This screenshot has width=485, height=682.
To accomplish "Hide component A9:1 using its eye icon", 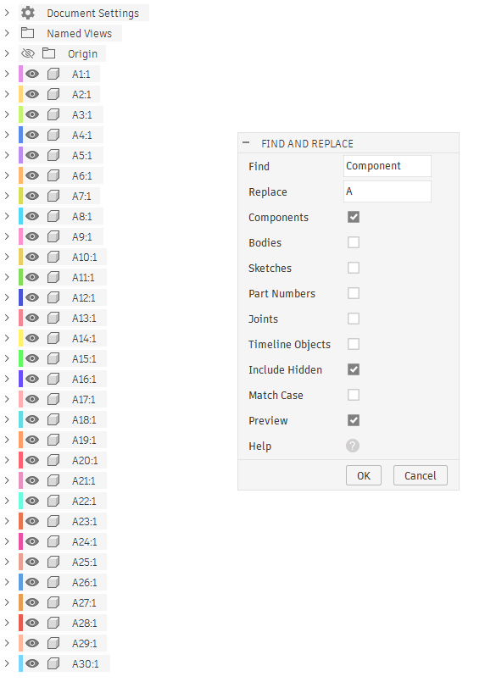I will click(x=32, y=236).
